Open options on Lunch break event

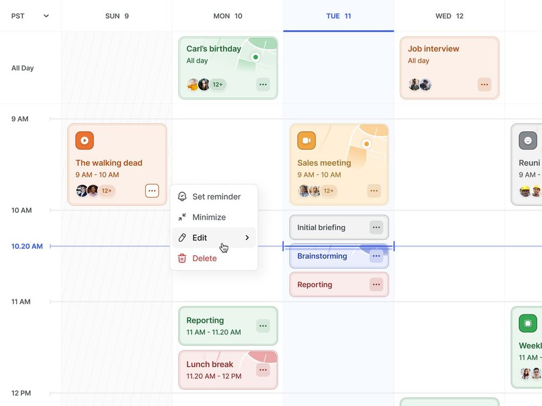coord(263,370)
